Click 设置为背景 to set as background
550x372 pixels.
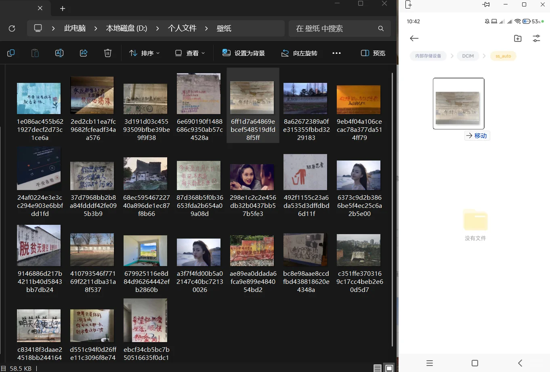point(244,53)
